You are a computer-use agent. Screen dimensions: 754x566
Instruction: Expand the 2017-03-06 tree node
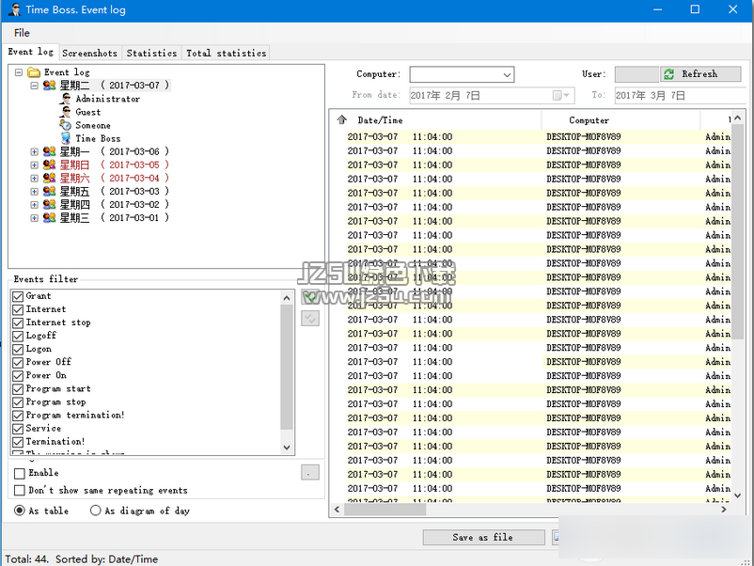(x=34, y=152)
